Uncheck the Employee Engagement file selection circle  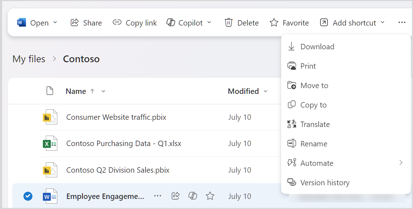[28, 196]
